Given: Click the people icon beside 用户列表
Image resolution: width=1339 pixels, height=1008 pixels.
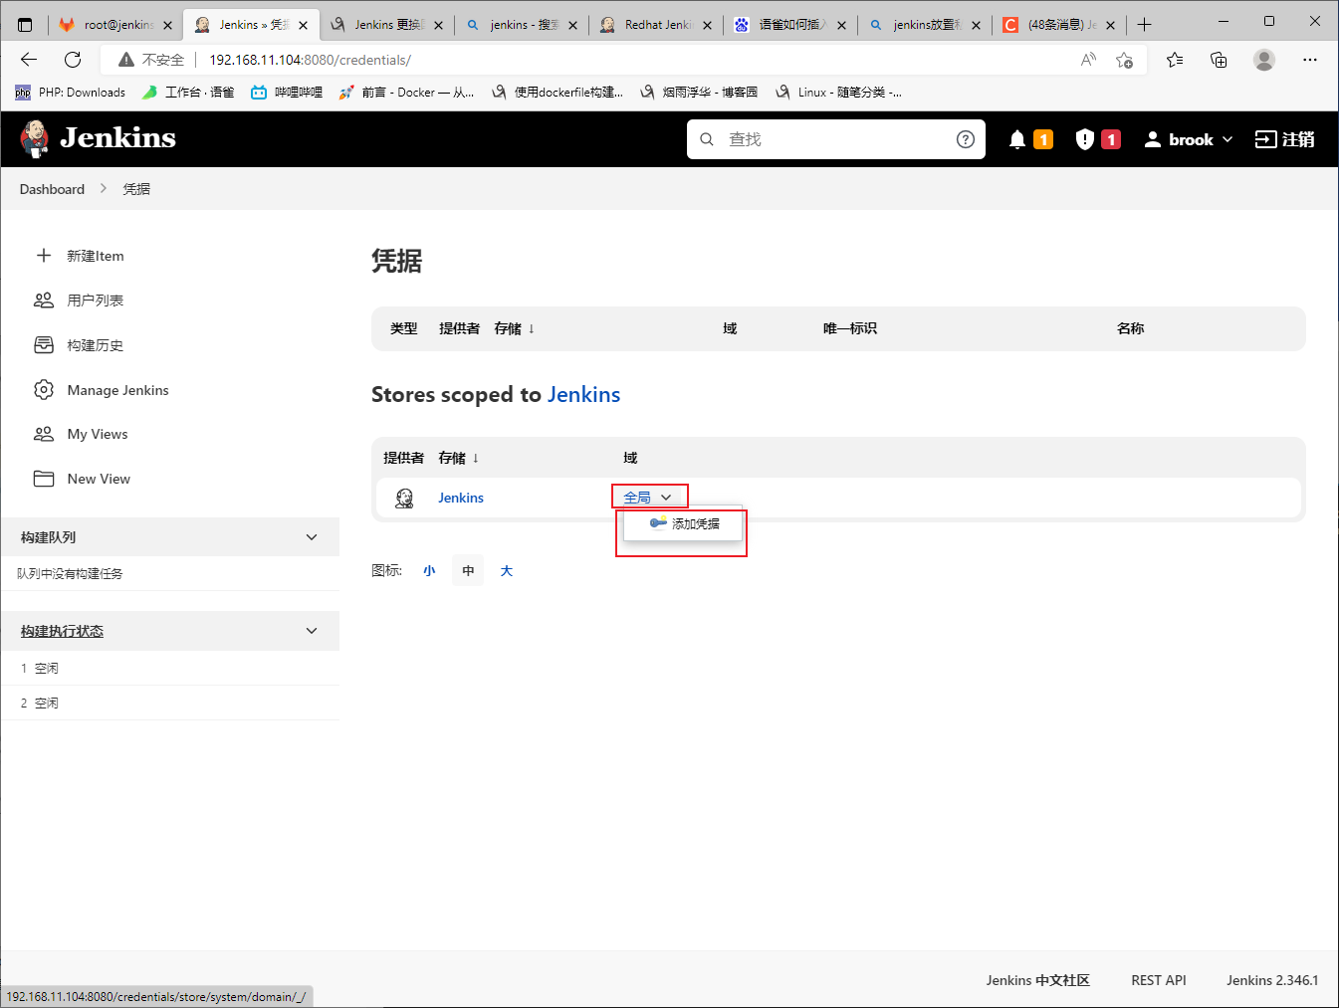Looking at the screenshot, I should [44, 301].
